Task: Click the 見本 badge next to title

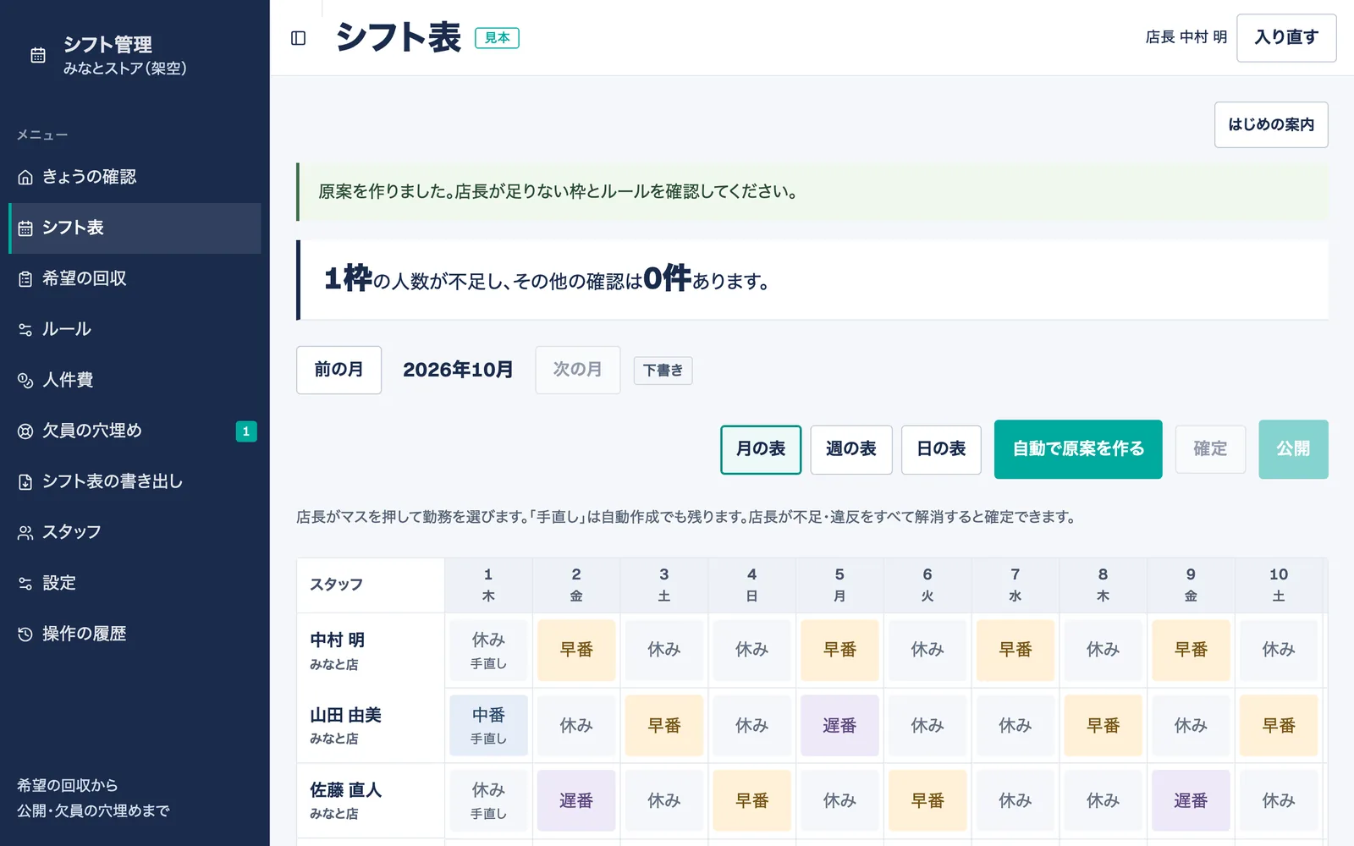Action: [x=497, y=38]
